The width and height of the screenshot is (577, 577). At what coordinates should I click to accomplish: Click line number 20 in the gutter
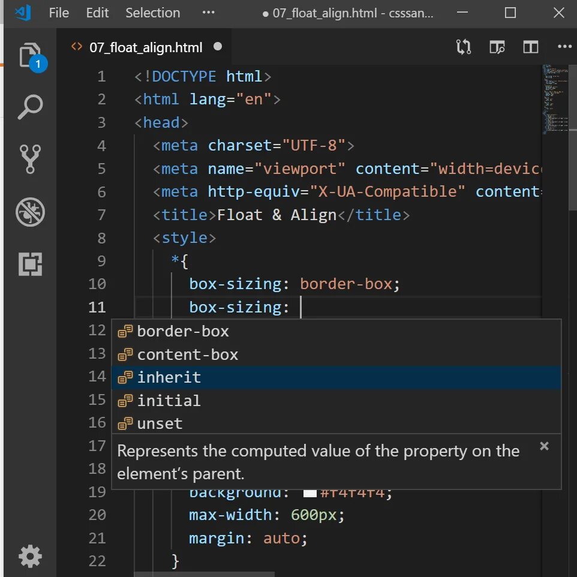click(x=97, y=515)
